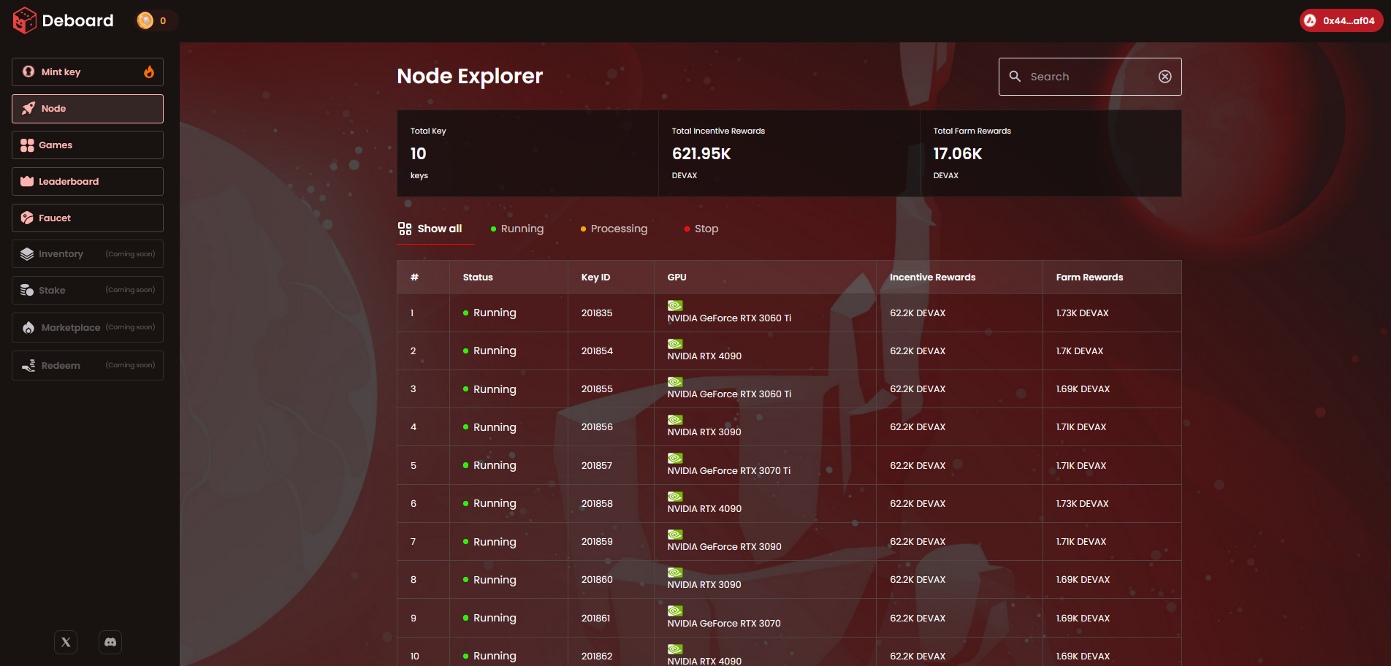Open the Leaderboard sidebar item

88,181
